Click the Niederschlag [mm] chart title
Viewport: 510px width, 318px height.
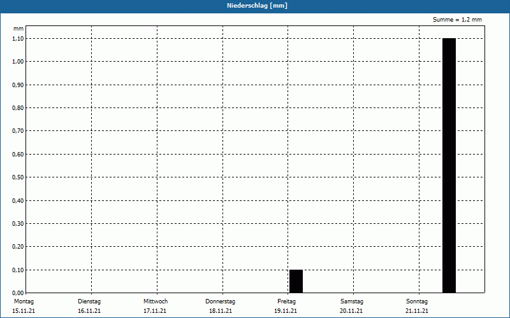257,6
